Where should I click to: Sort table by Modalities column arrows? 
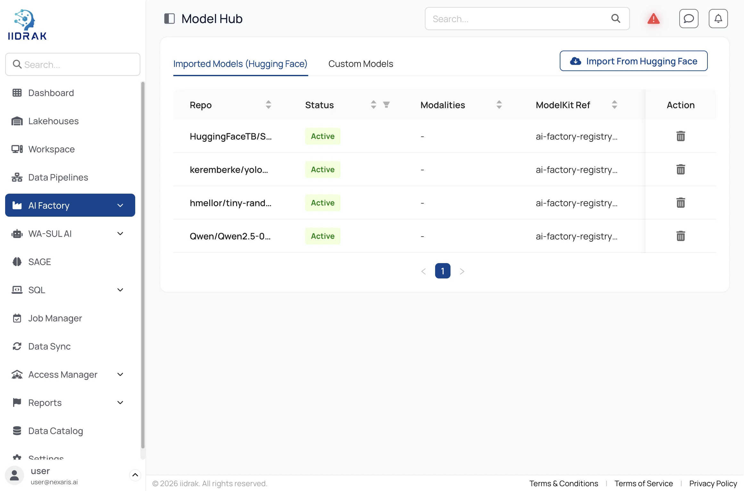coord(499,105)
